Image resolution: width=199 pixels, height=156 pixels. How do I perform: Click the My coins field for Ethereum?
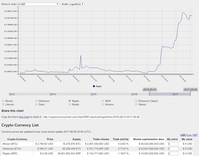click(x=173, y=149)
